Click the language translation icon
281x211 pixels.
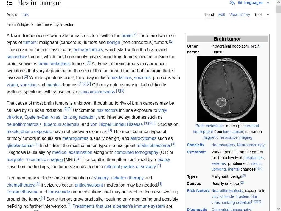pos(232,3)
